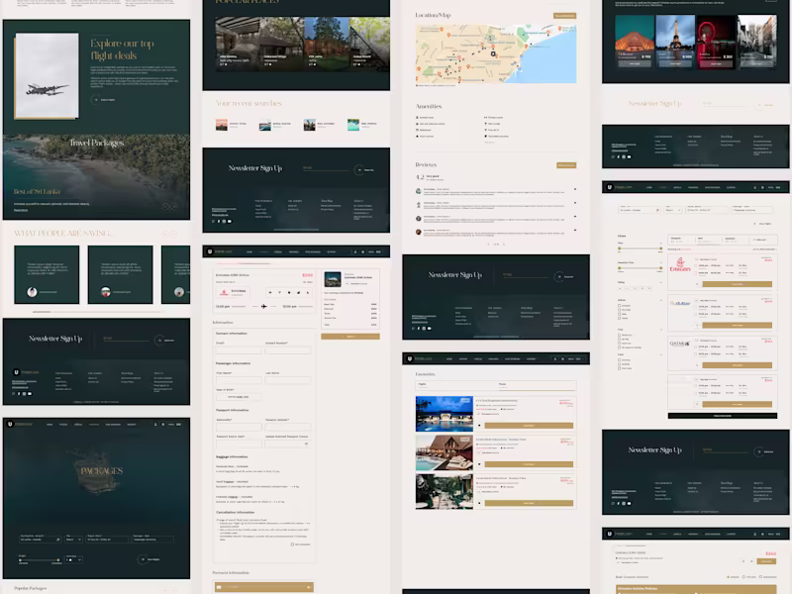
Task: Click the Instagram icon in the footer
Action: click(x=23, y=394)
